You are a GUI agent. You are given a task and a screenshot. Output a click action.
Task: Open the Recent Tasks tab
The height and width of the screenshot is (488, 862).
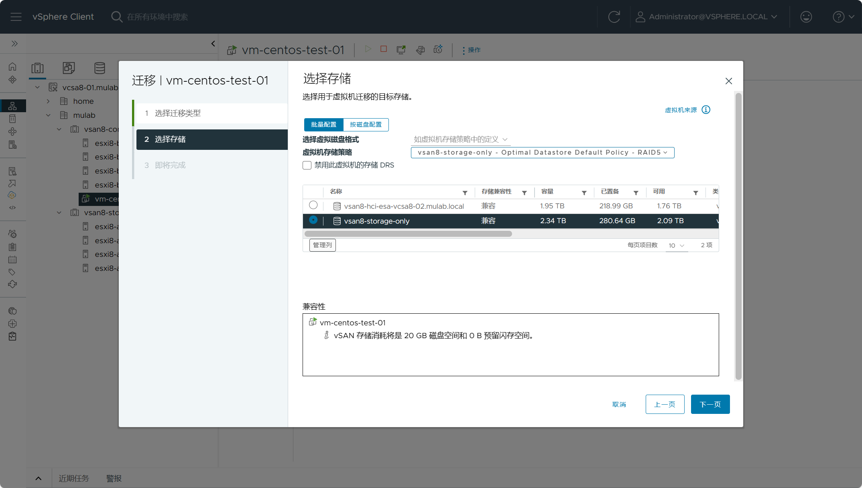pyautogui.click(x=74, y=478)
